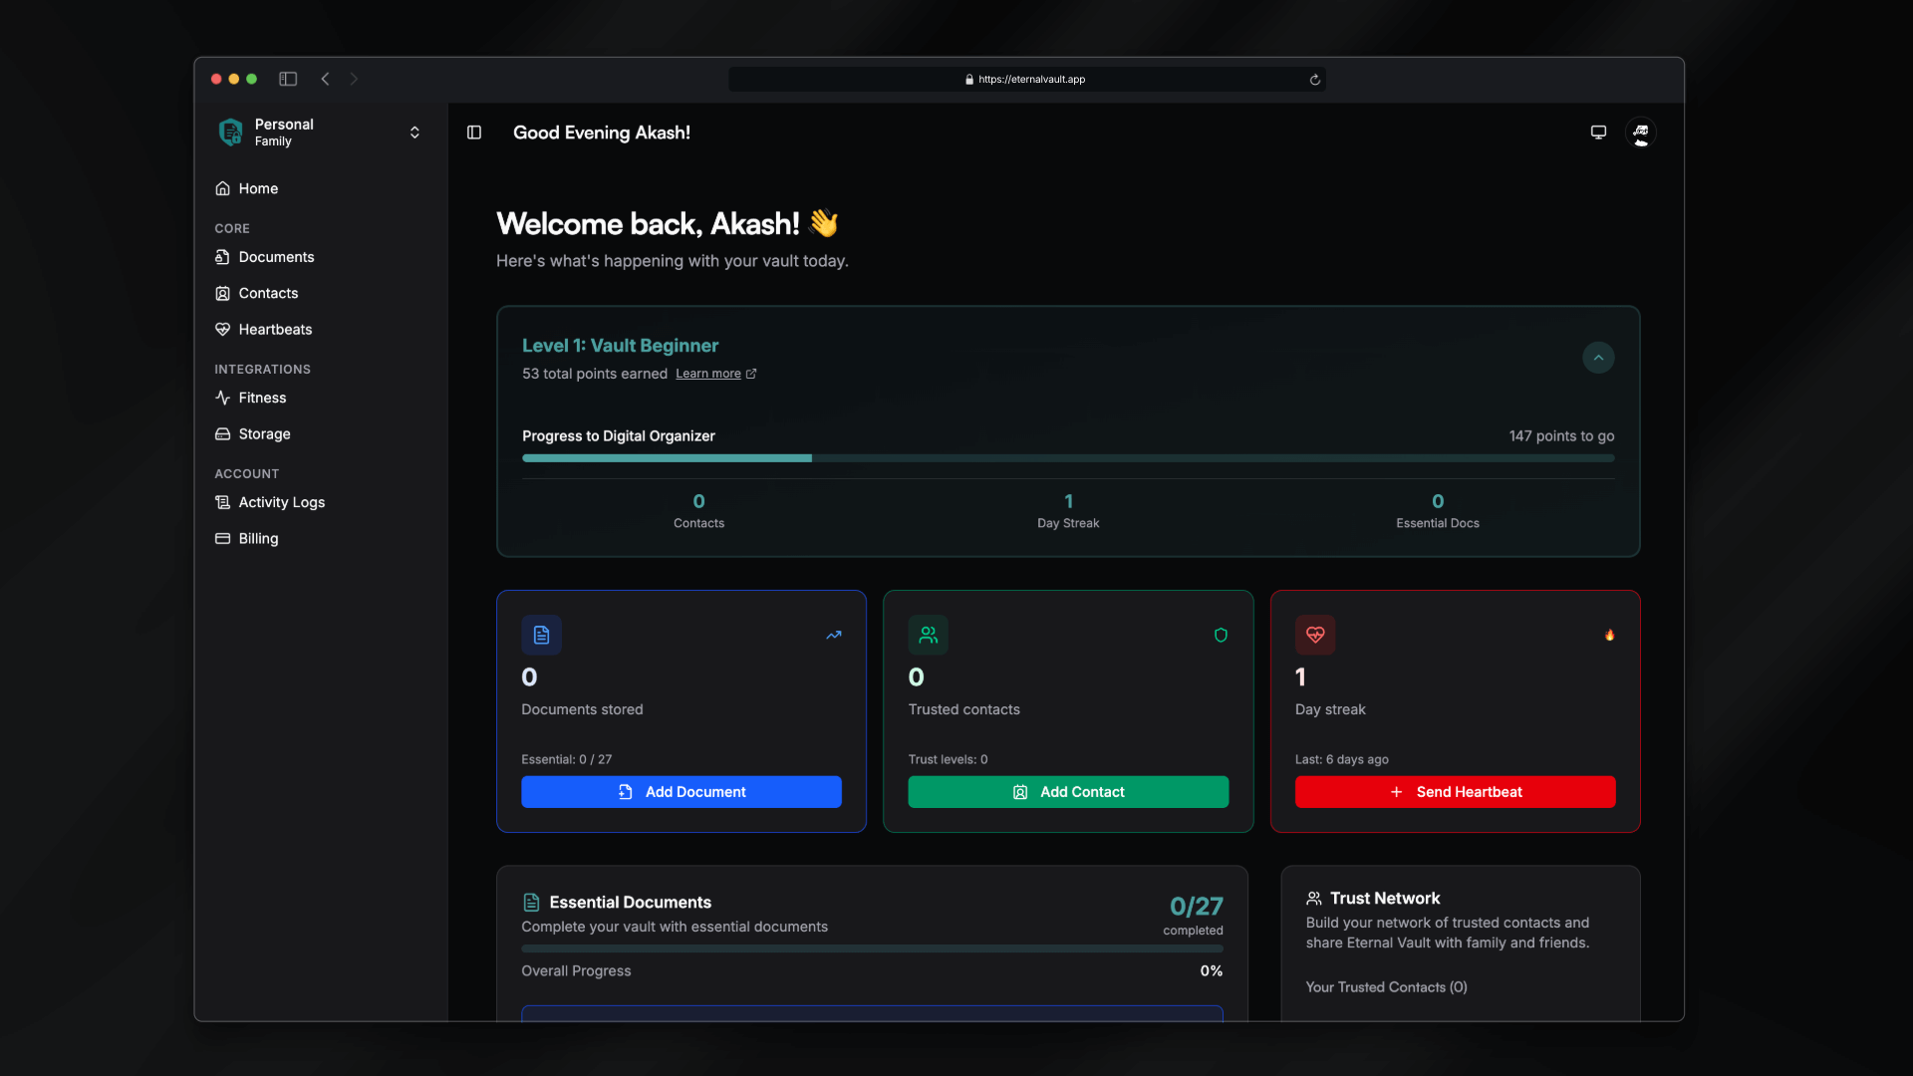This screenshot has width=1913, height=1076.
Task: Click the flame icon on Day streak card
Action: coord(1609,635)
